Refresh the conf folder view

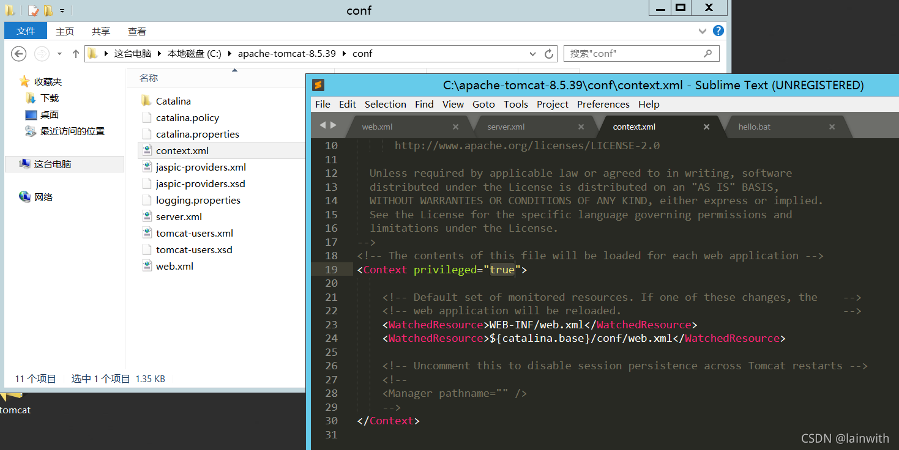point(549,54)
